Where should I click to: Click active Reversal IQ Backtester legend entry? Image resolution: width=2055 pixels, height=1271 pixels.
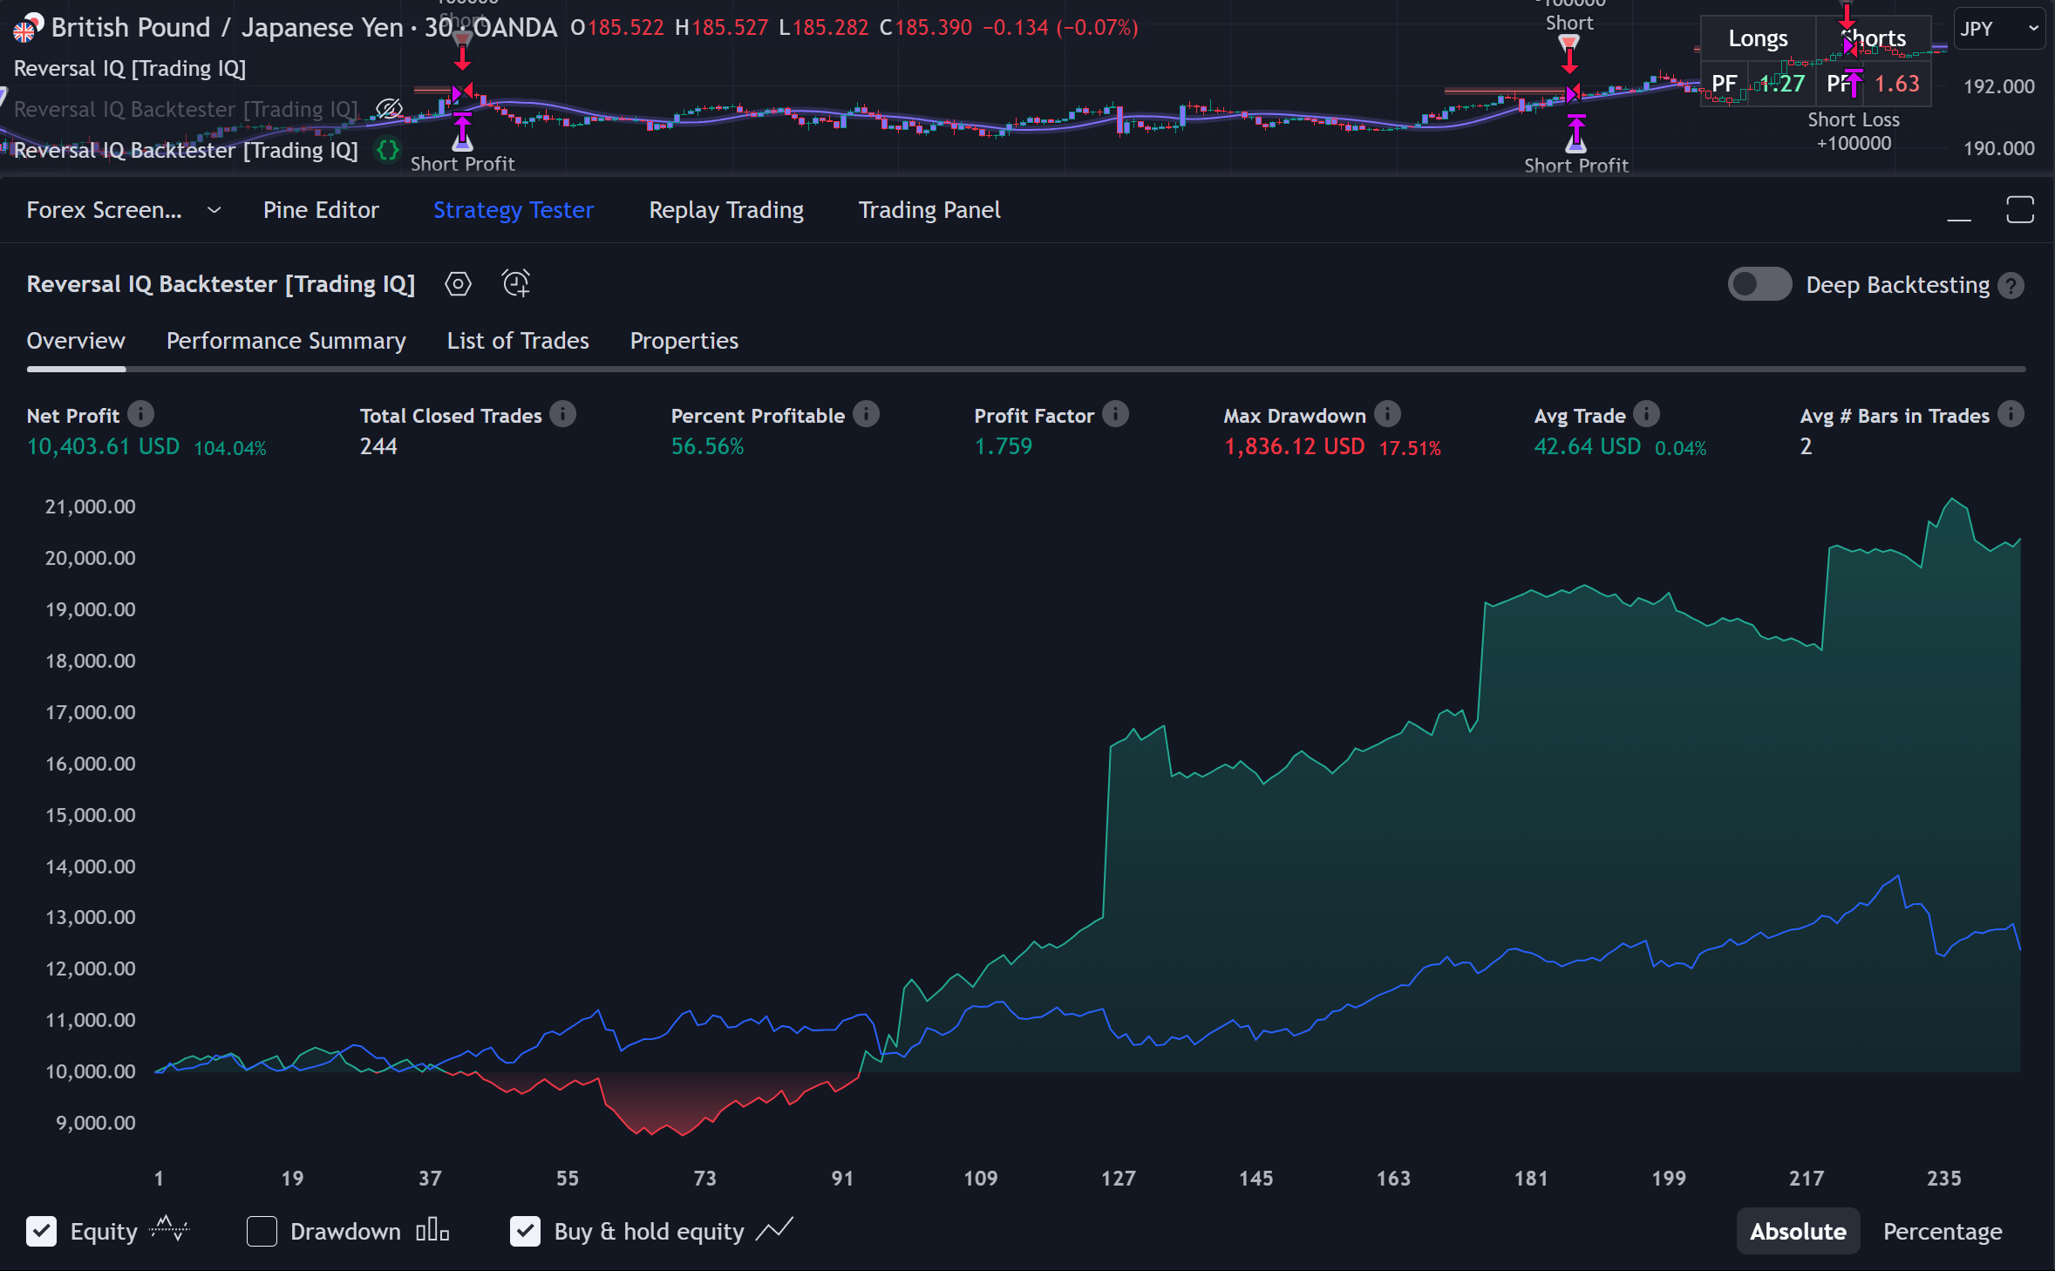pyautogui.click(x=186, y=150)
